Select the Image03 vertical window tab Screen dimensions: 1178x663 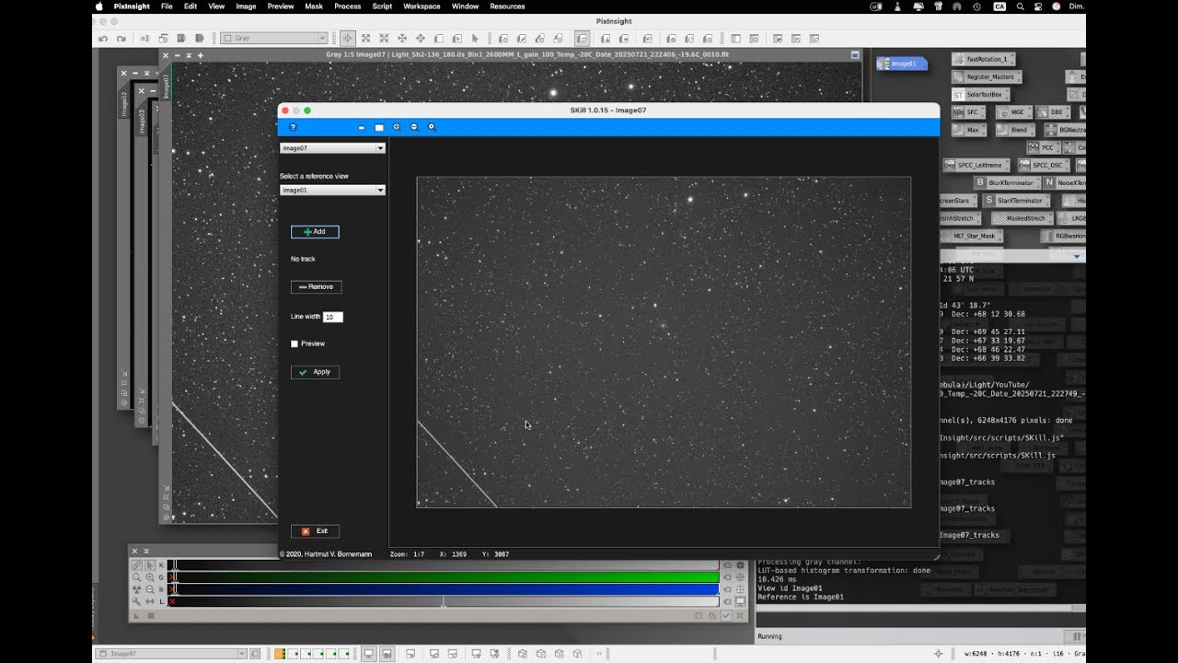142,122
